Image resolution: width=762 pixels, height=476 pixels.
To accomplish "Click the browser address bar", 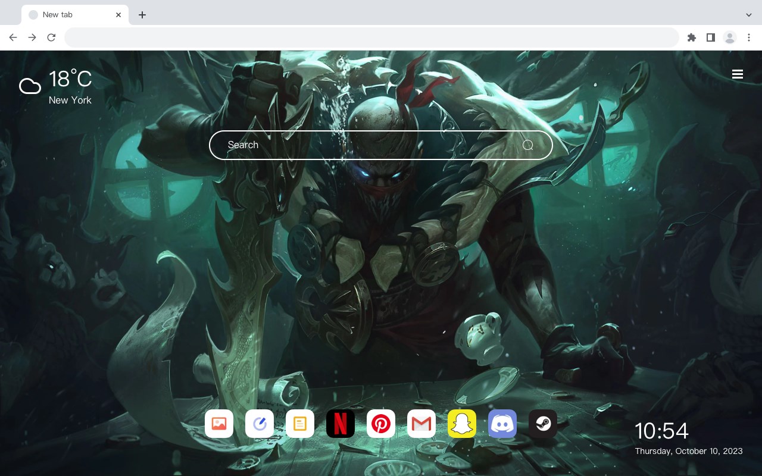I will coord(371,37).
